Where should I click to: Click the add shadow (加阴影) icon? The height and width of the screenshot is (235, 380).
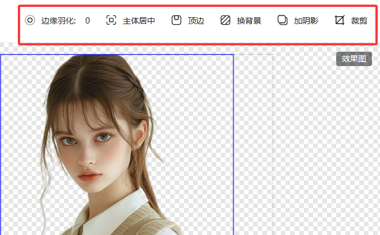click(x=283, y=21)
